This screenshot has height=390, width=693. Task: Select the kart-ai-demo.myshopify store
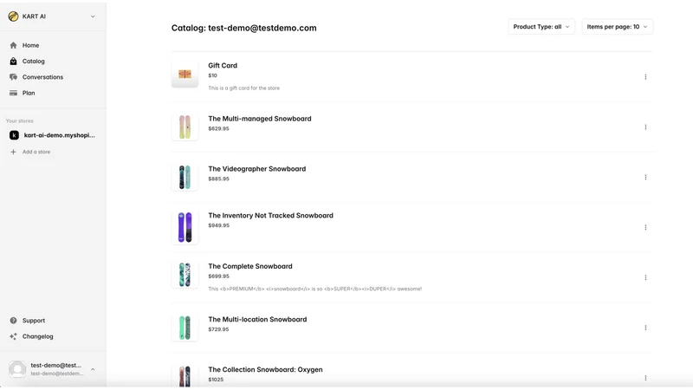pos(52,135)
